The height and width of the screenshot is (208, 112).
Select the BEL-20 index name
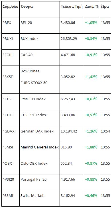click(26, 23)
